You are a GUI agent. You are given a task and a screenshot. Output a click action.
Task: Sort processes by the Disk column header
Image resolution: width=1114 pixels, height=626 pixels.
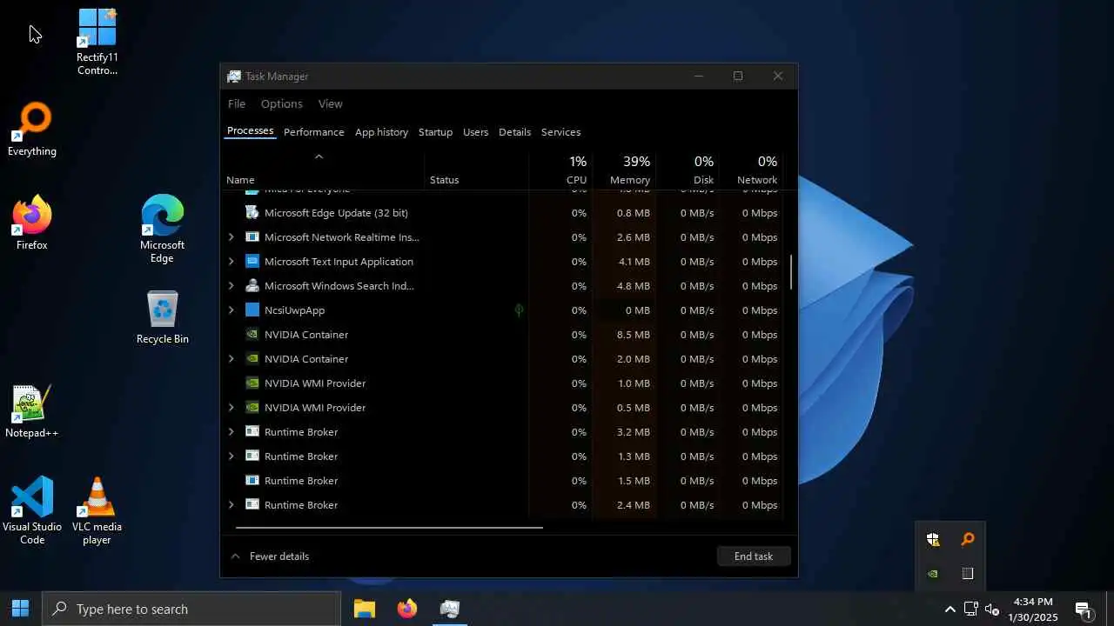688,170
